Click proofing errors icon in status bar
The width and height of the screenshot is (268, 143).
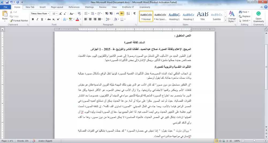(34, 141)
